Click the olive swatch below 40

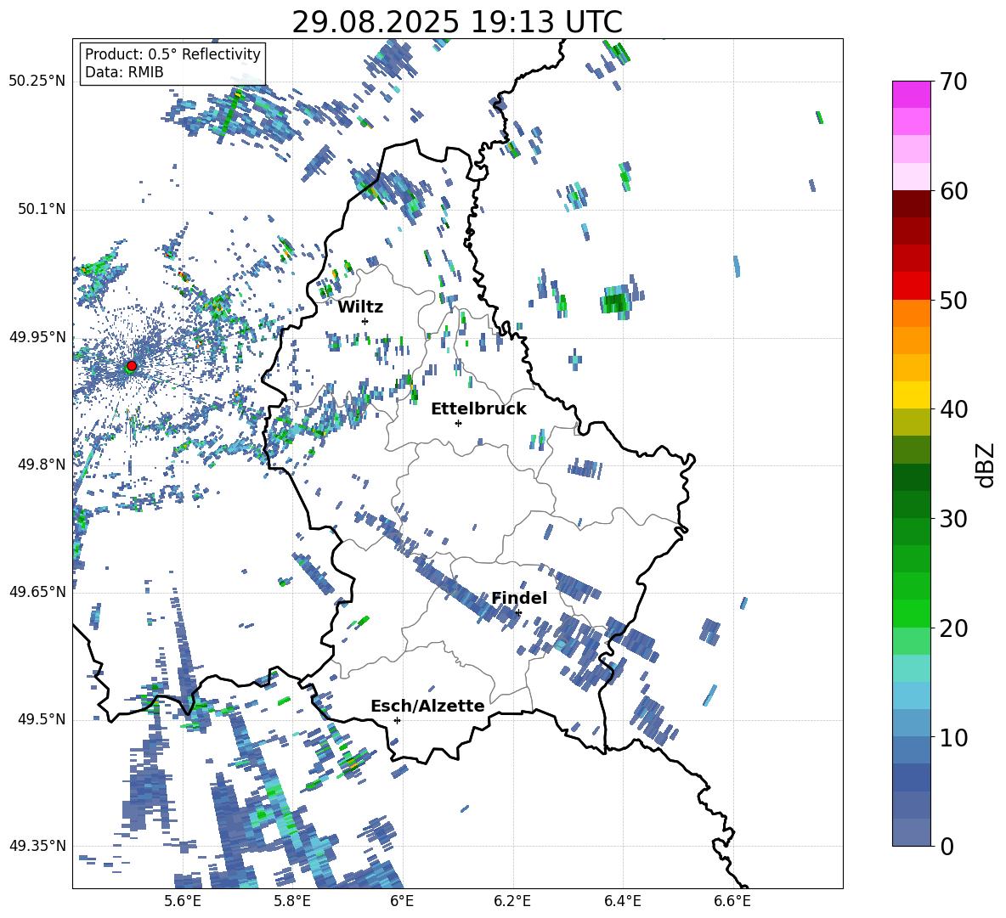pyautogui.click(x=911, y=422)
